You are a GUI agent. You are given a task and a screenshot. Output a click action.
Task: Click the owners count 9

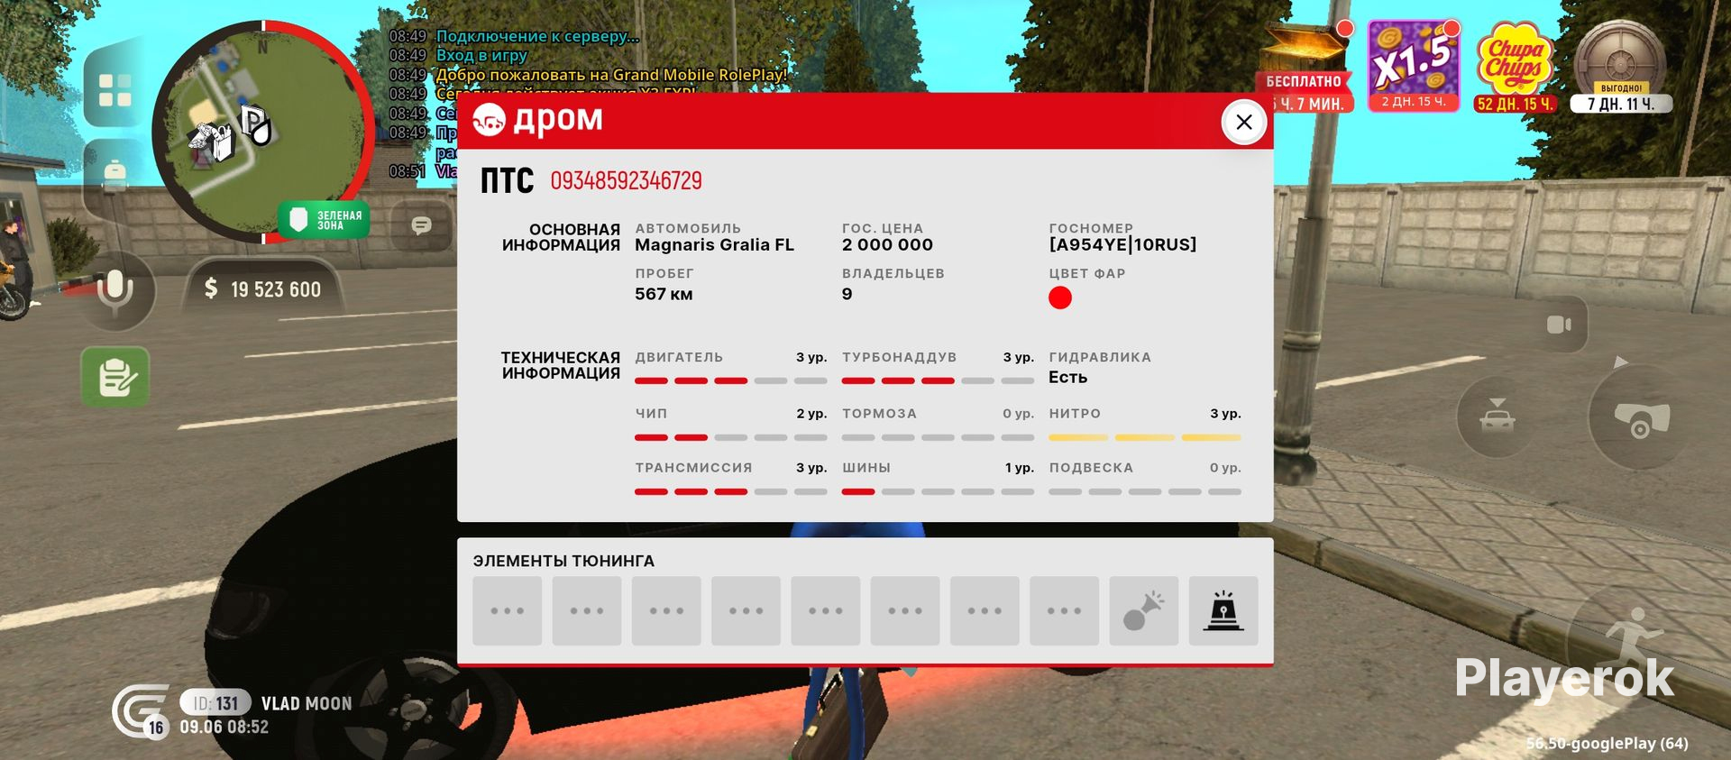tap(847, 294)
